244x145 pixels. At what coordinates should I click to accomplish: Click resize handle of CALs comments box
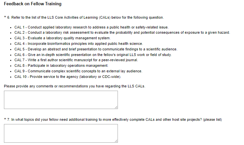116,107
